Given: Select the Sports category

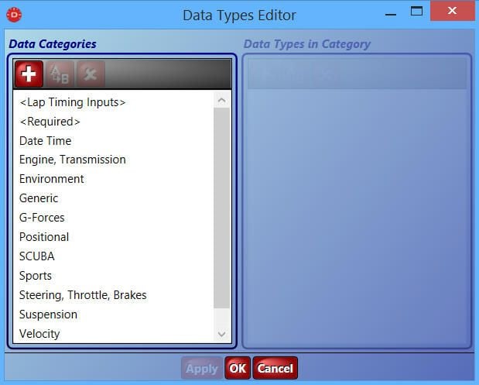Looking at the screenshot, I should [x=114, y=276].
